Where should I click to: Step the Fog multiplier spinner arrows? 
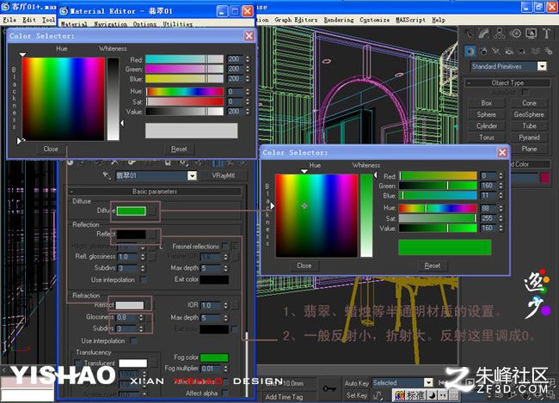click(x=225, y=369)
